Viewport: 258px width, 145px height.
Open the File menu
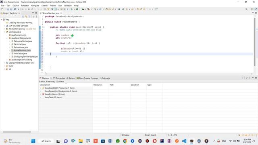pos(3,6)
